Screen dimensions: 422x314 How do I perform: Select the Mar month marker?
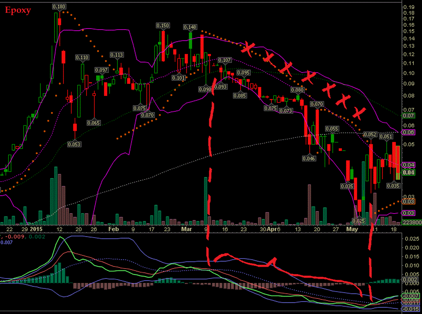point(186,229)
